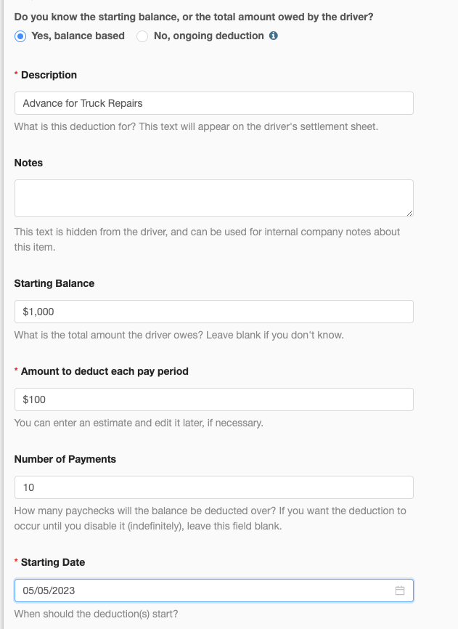The width and height of the screenshot is (458, 629).
Task: Click the Number of Payments field showing 10
Action: coord(214,487)
